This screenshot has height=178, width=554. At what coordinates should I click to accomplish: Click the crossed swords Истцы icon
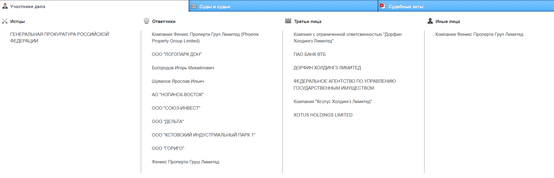click(x=5, y=21)
